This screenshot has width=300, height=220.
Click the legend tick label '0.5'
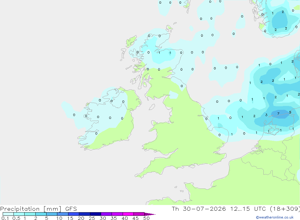pyautogui.click(x=16, y=218)
